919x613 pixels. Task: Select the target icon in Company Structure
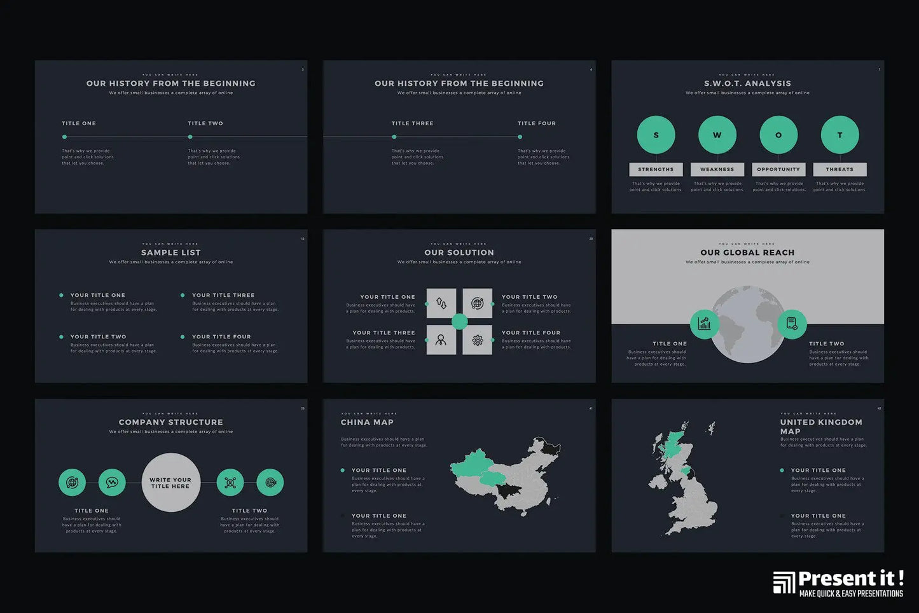(270, 483)
